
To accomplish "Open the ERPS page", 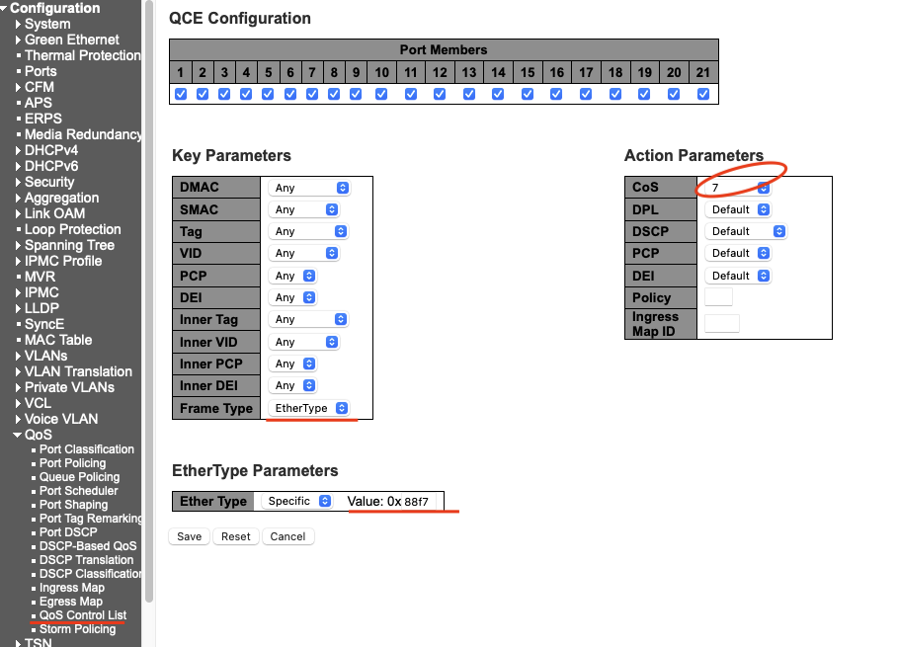I will point(42,119).
